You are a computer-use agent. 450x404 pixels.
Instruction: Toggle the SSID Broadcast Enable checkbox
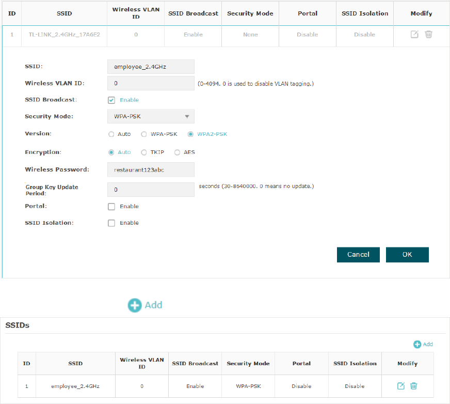coord(111,100)
